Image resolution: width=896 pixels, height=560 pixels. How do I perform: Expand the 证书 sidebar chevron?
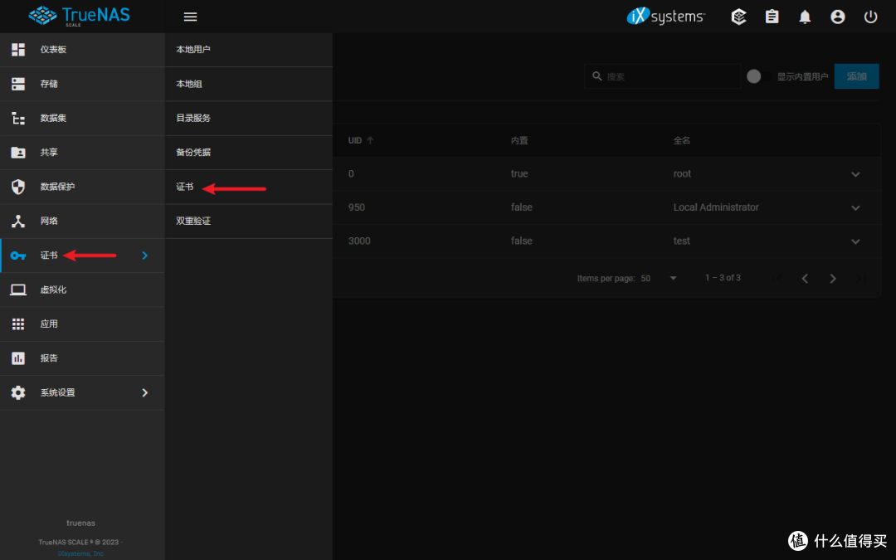(x=144, y=256)
